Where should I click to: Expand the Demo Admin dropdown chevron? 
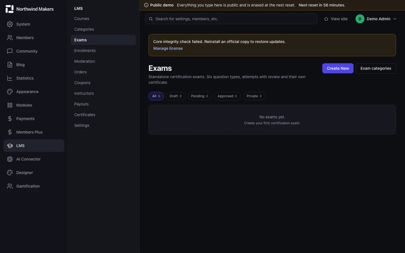tap(395, 19)
